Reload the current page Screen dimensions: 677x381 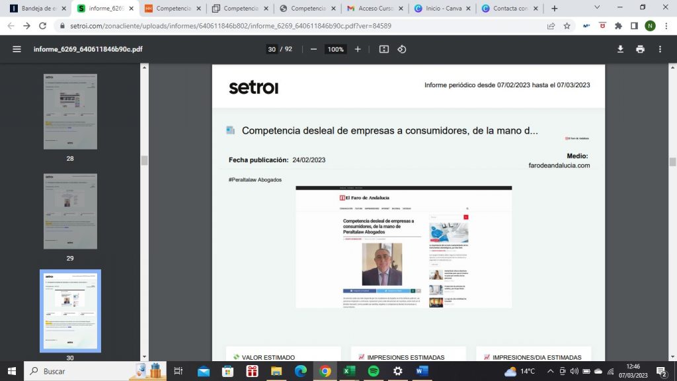44,26
